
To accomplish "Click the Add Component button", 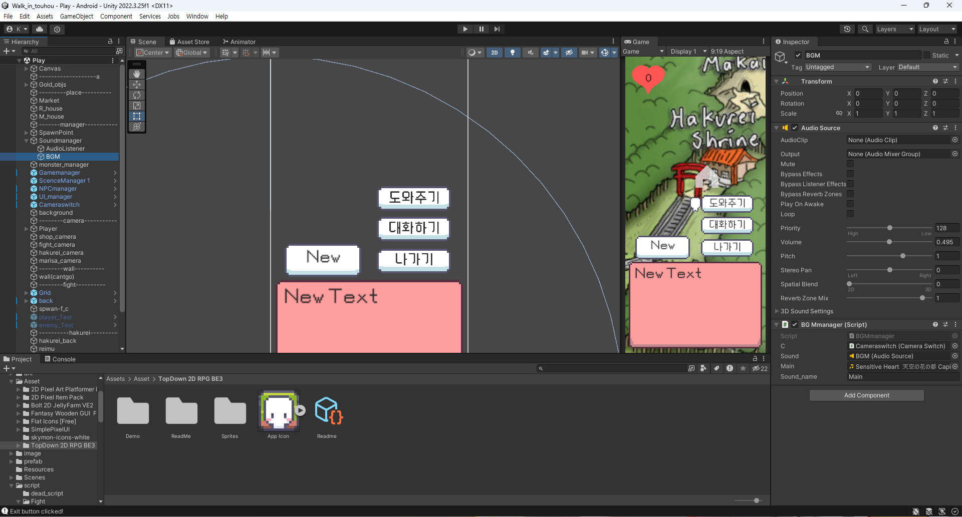I will click(x=867, y=395).
